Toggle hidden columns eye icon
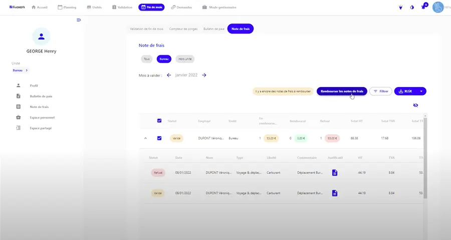Image resolution: width=451 pixels, height=240 pixels. coord(415,105)
